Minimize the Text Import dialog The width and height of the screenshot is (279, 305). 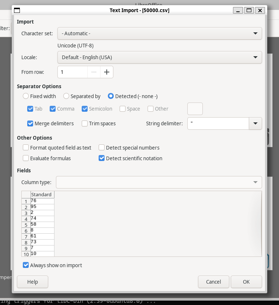pyautogui.click(x=238, y=10)
